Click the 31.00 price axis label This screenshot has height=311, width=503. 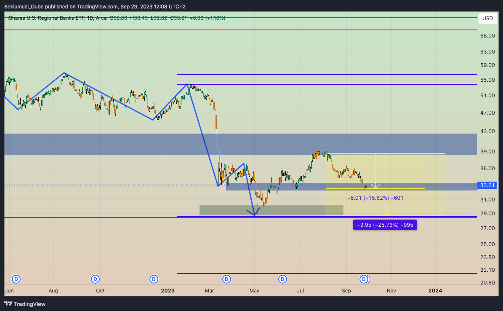487,199
